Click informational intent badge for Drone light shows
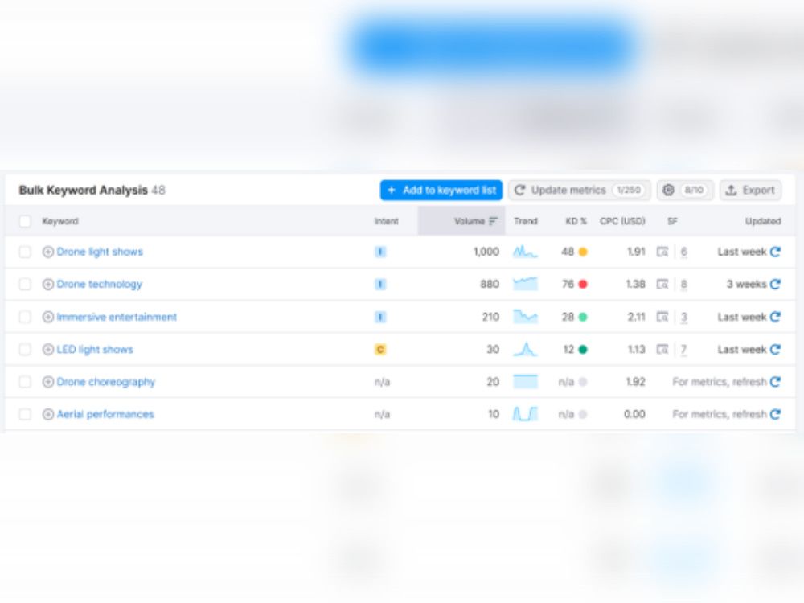Viewport: 804px width, 603px height. 380,252
